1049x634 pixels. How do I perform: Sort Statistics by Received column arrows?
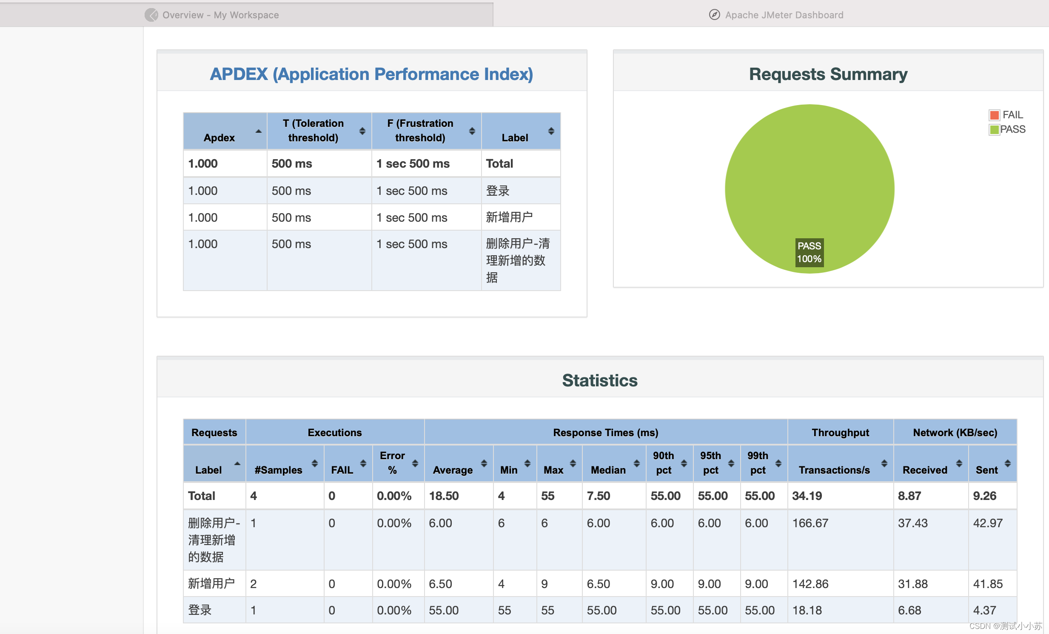[x=959, y=463]
